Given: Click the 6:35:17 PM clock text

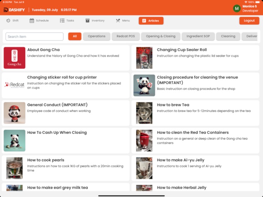Looking at the screenshot, I should (69, 10).
